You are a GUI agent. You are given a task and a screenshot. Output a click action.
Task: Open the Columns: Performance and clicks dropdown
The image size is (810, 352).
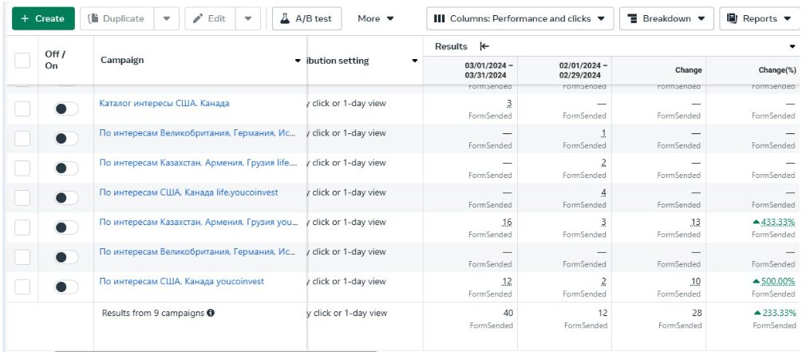click(519, 18)
